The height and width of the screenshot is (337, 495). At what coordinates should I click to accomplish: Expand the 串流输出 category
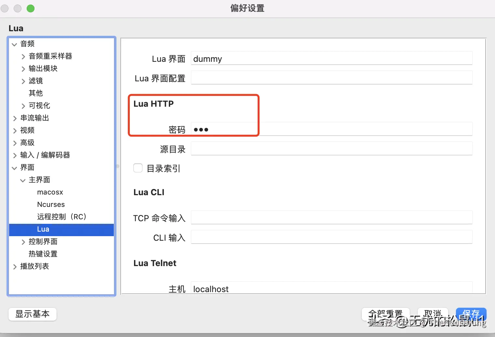tap(14, 118)
